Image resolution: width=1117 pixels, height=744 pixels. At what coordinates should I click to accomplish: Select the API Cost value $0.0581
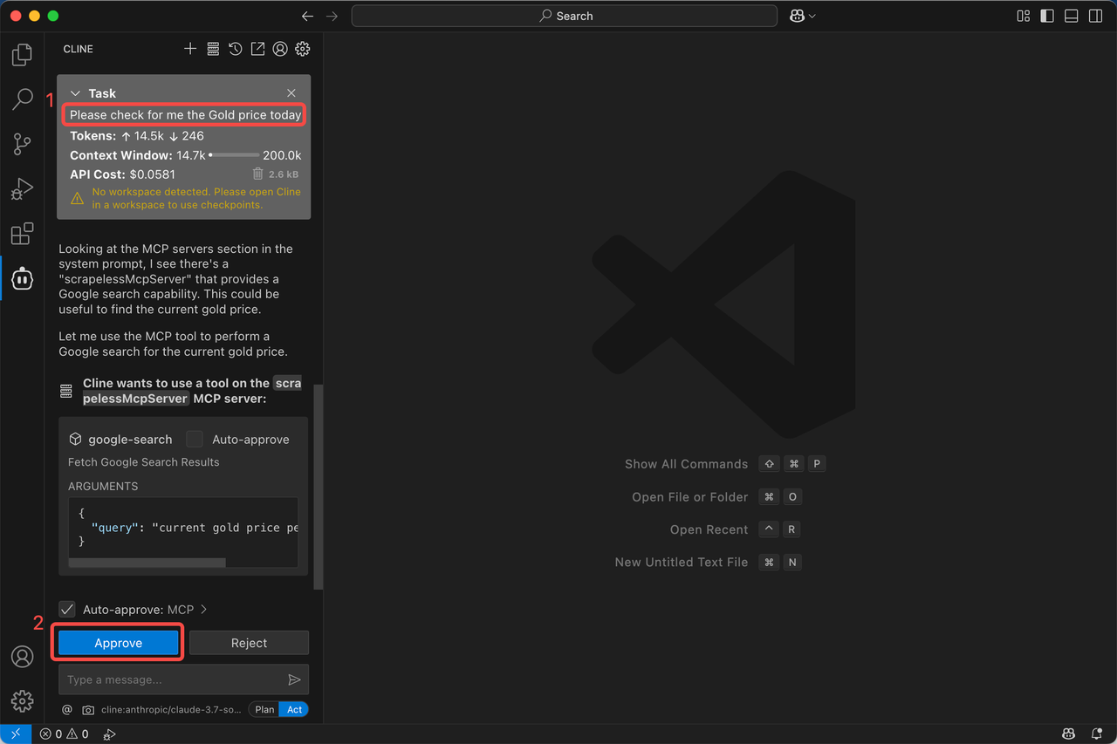click(x=153, y=174)
